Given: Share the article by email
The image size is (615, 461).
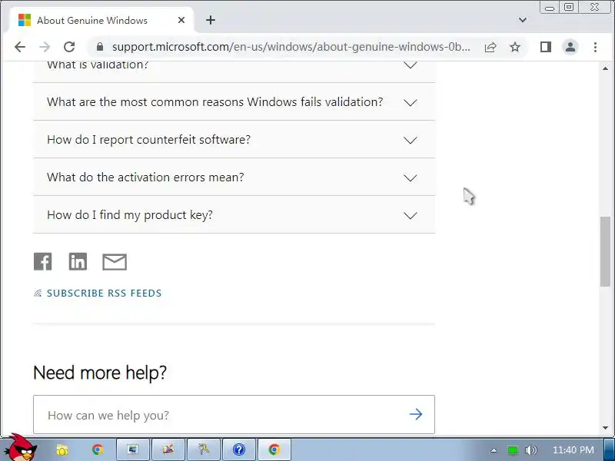Looking at the screenshot, I should 115,262.
